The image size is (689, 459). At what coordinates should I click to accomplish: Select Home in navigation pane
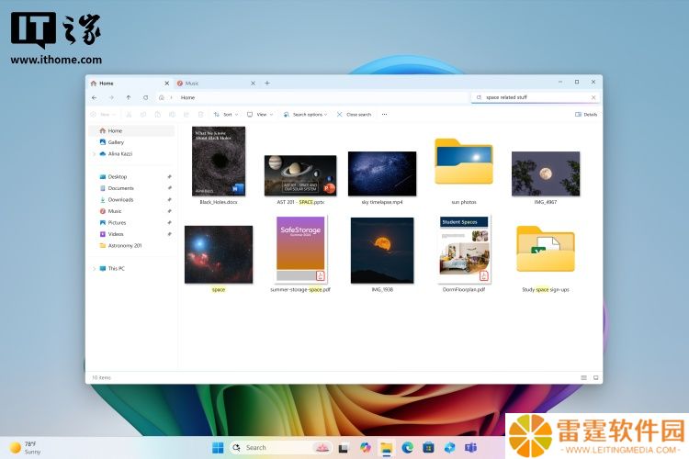(x=131, y=131)
